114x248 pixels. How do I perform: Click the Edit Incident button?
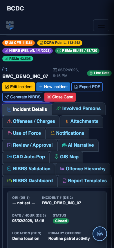pyautogui.click(x=19, y=87)
